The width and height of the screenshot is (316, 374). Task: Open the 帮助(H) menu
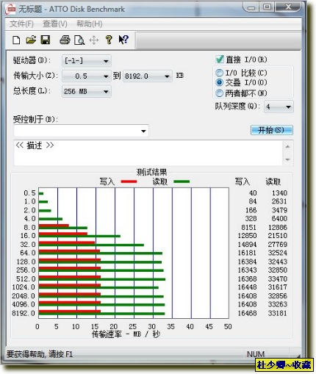pyautogui.click(x=90, y=24)
